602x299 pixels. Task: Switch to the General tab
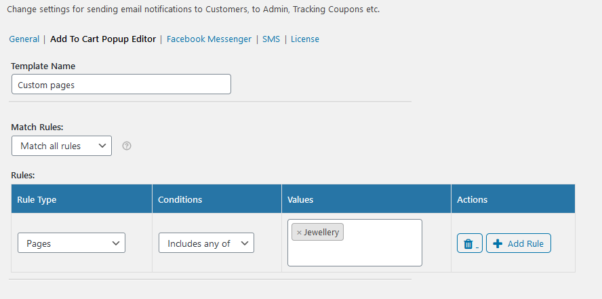[24, 39]
